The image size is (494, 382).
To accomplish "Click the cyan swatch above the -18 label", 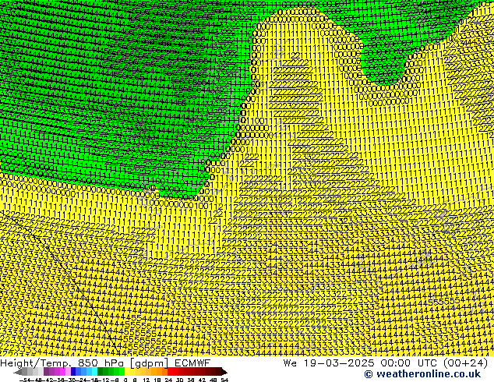I will click(x=94, y=372).
